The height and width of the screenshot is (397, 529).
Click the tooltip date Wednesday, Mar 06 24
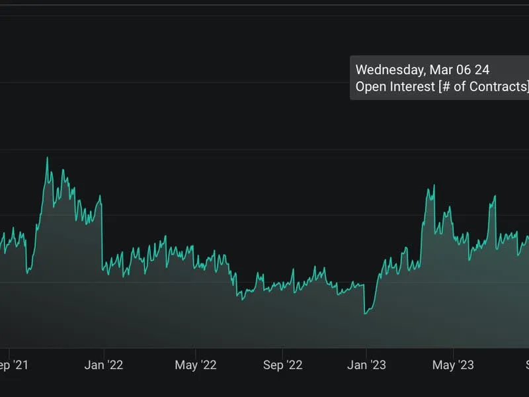tap(422, 69)
